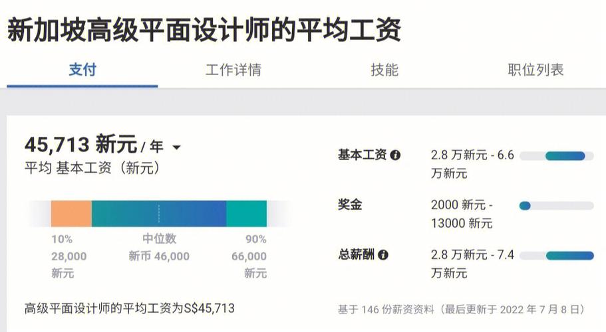The width and height of the screenshot is (606, 332).
Task: Click the 平均 基本工资（新元）label
Action: tap(92, 168)
